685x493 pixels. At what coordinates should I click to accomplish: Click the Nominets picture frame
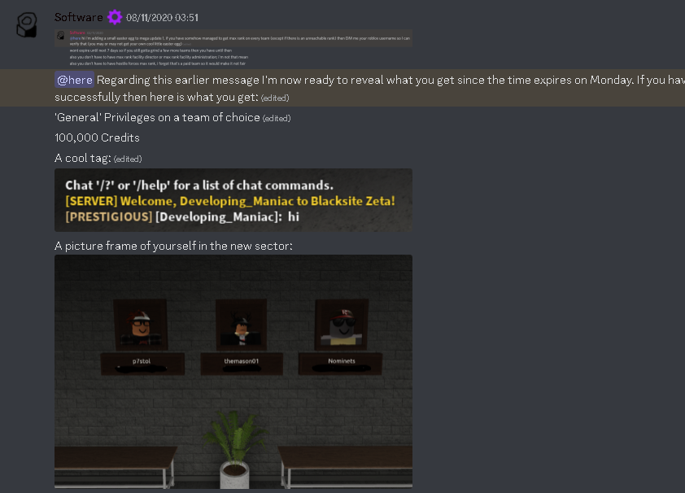[x=342, y=324]
